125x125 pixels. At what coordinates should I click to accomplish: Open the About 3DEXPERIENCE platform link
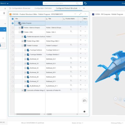pyautogui.click(x=33, y=123)
